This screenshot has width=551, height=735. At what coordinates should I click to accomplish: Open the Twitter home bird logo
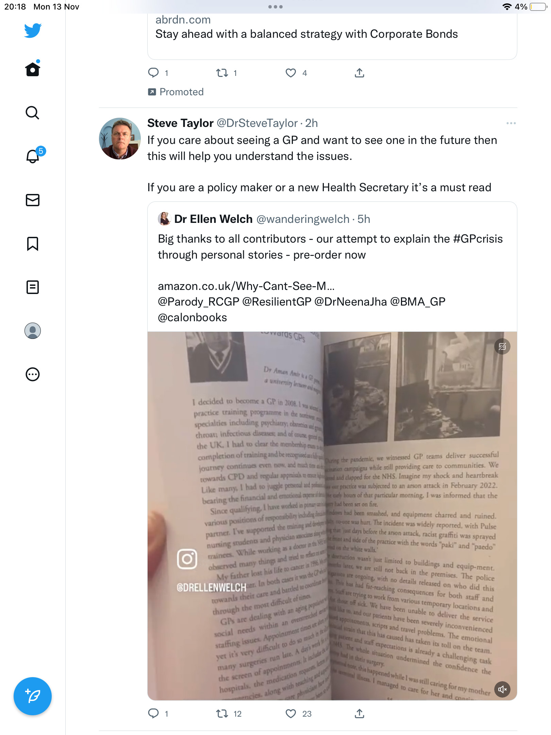(33, 30)
